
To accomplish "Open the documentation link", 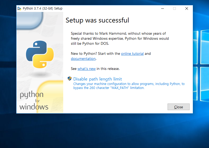I will tap(83, 59).
